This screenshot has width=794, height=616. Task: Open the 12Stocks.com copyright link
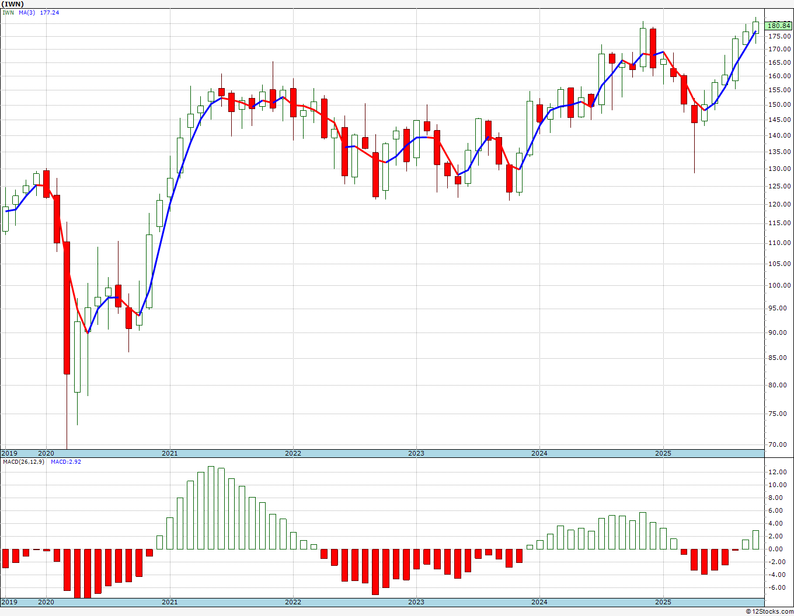(x=769, y=611)
